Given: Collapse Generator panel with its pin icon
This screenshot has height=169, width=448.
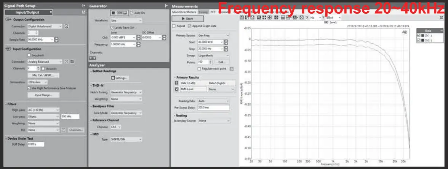Looking at the screenshot, I should click(x=166, y=6).
